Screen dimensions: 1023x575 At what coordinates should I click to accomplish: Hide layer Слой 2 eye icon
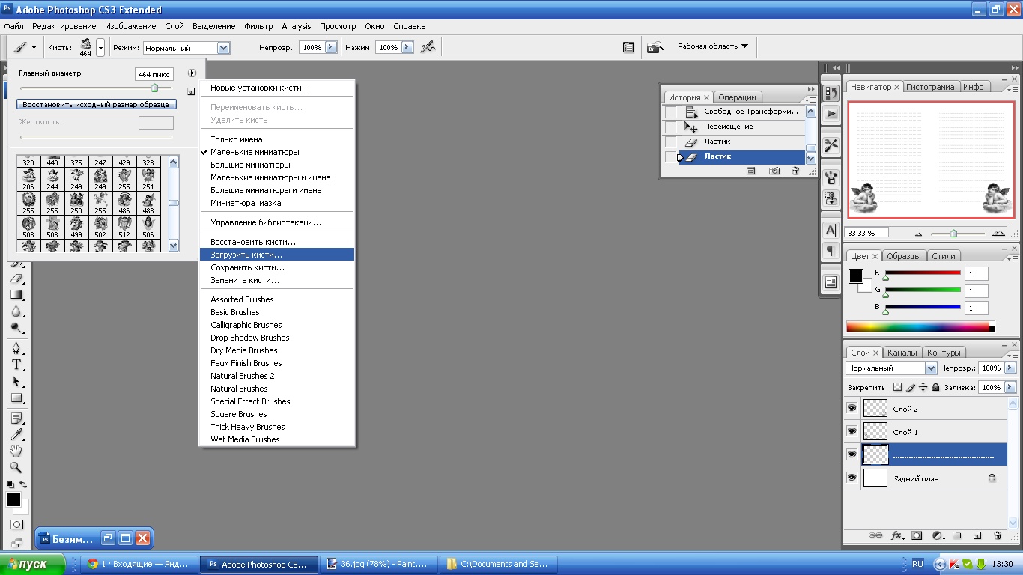coord(852,408)
